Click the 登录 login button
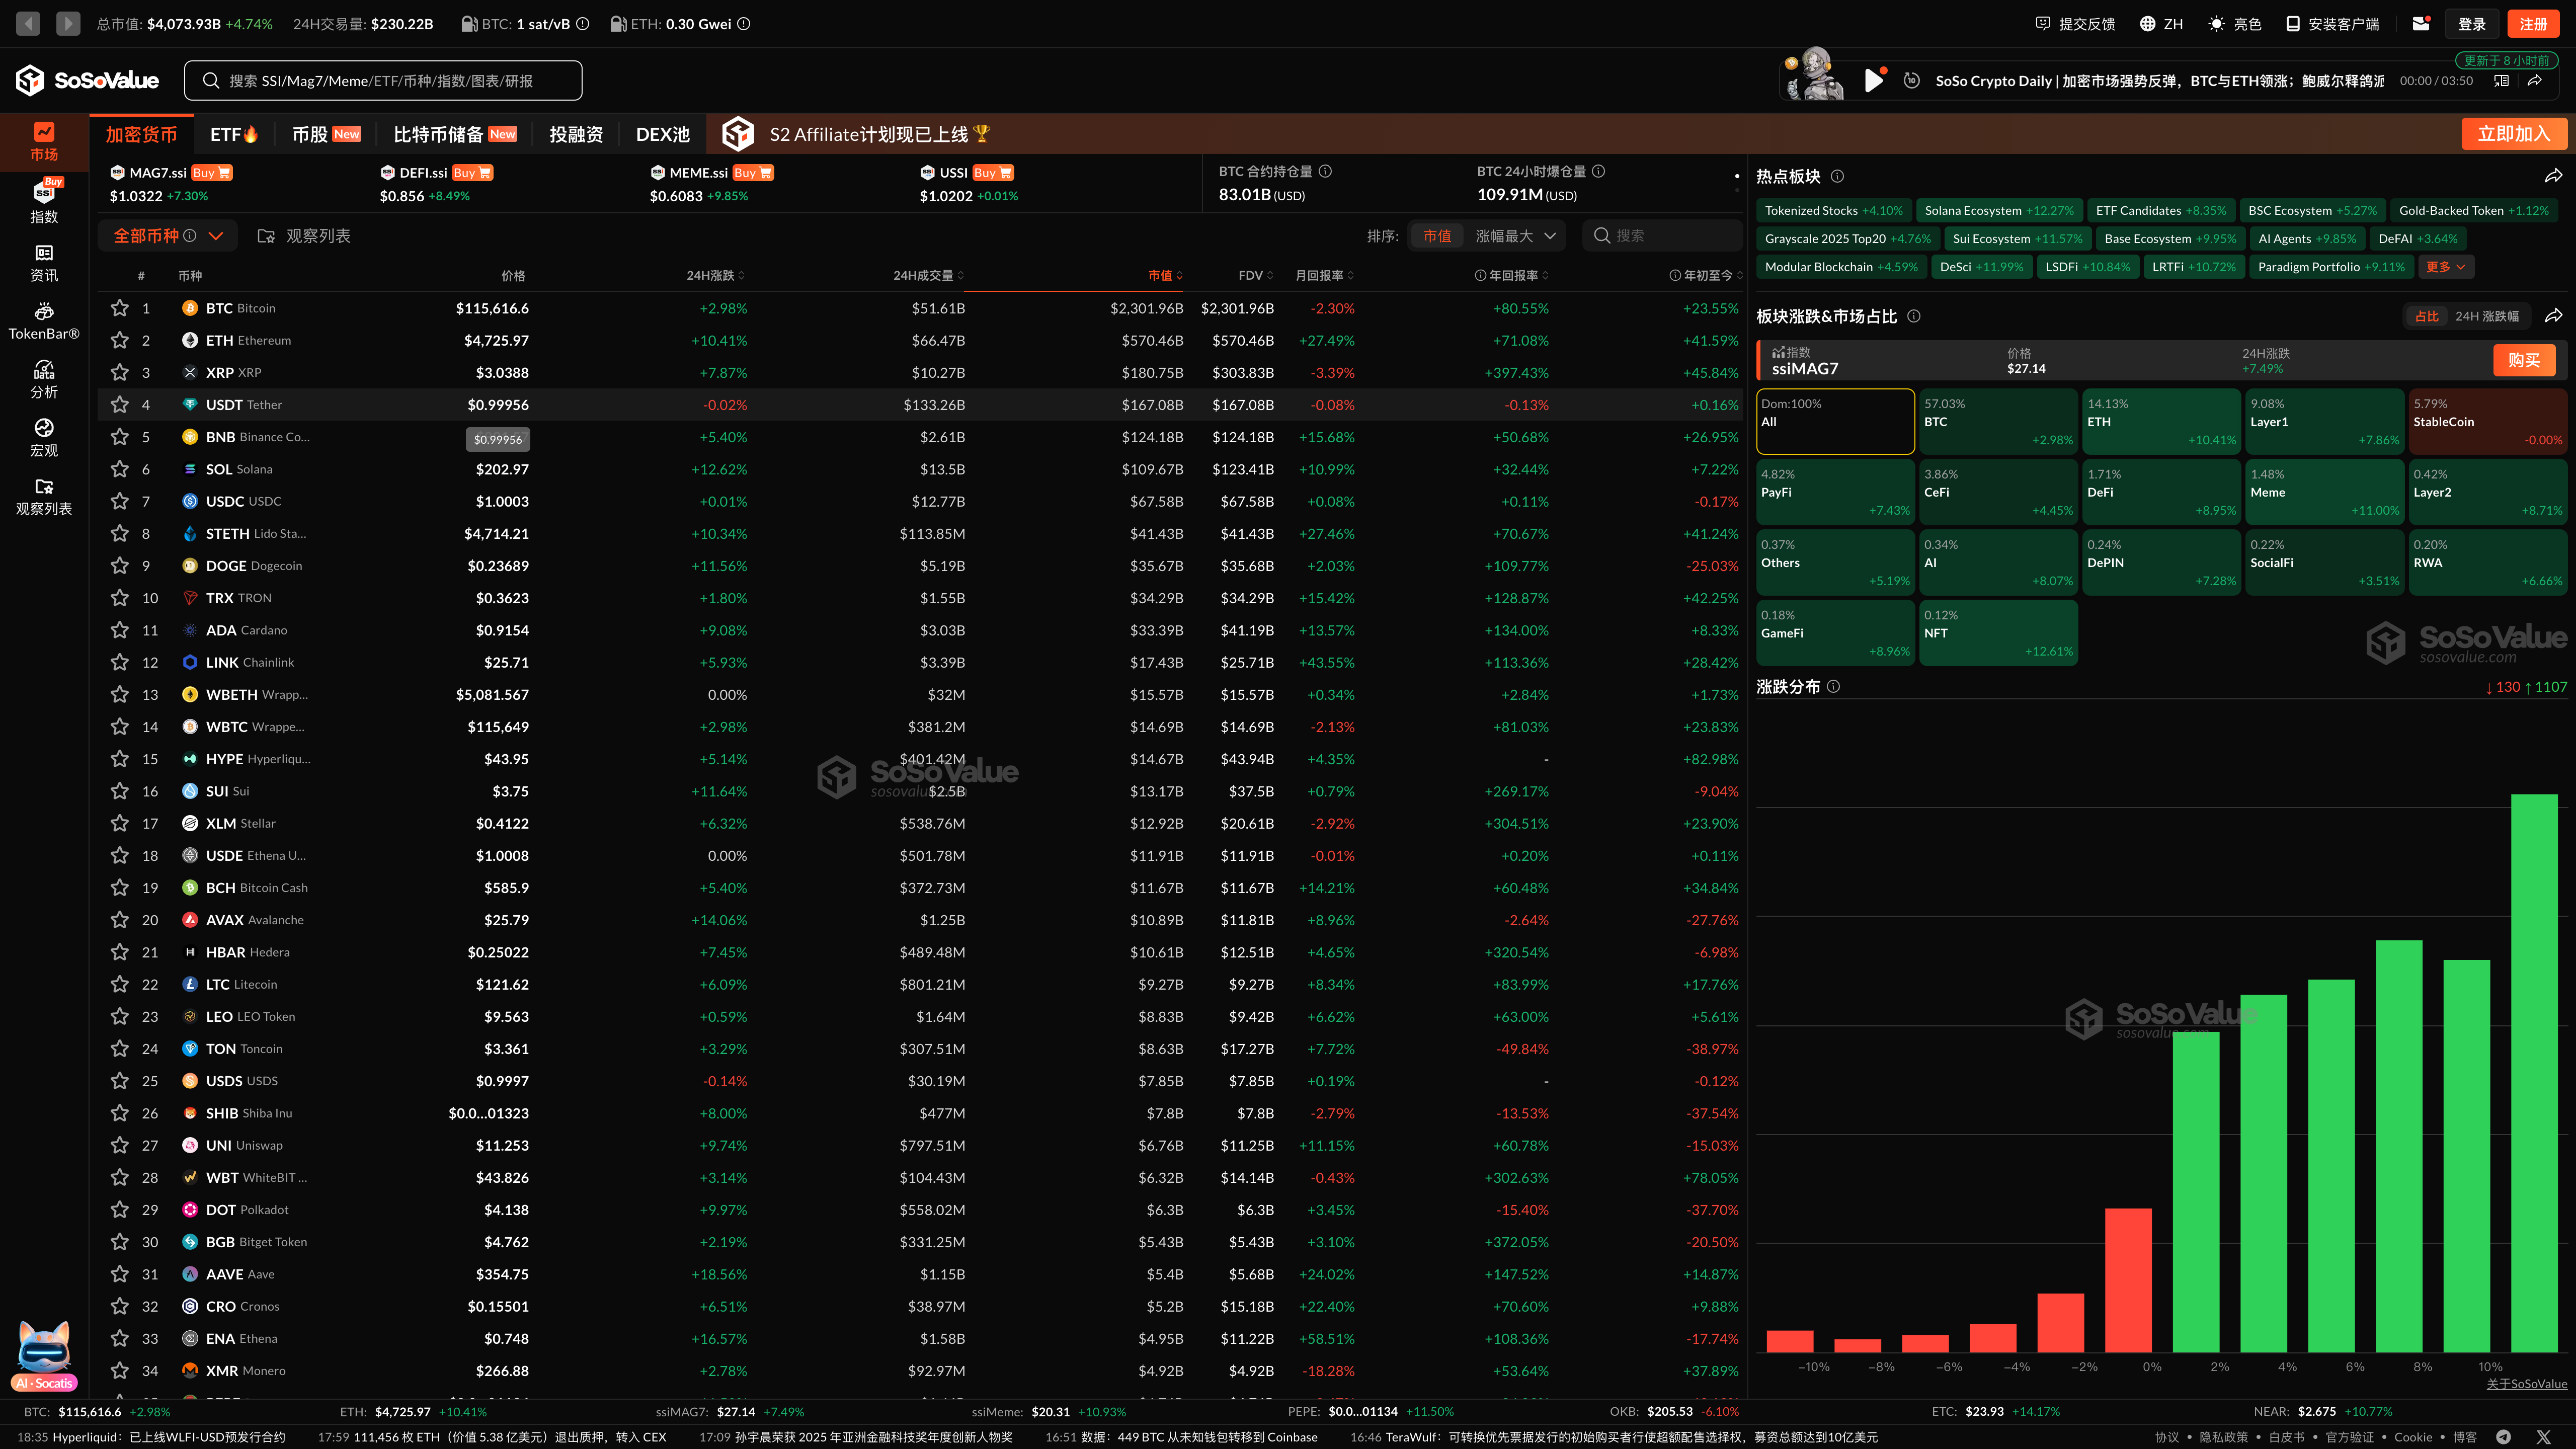 tap(2472, 24)
